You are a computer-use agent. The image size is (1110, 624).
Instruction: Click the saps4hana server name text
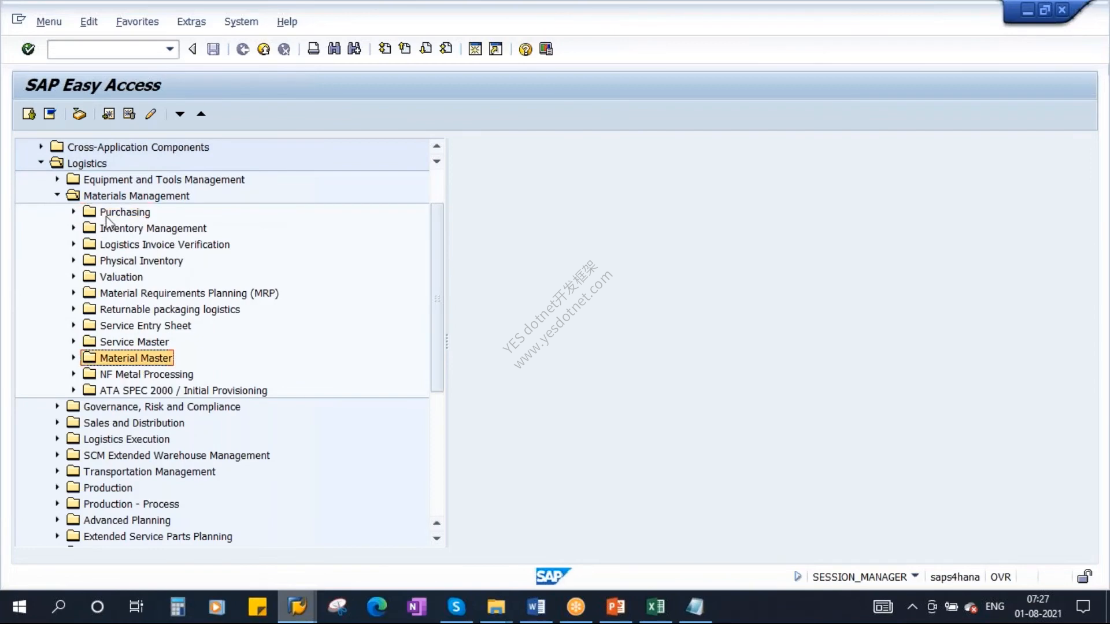pyautogui.click(x=954, y=577)
